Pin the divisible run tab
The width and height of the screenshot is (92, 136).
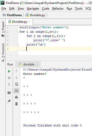pos(9,101)
